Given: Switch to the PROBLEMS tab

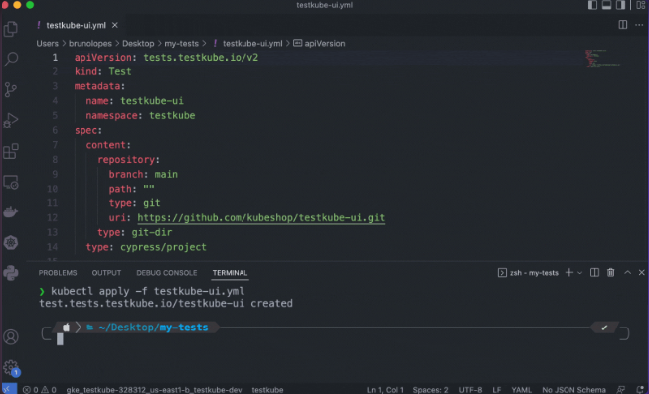Looking at the screenshot, I should 58,273.
